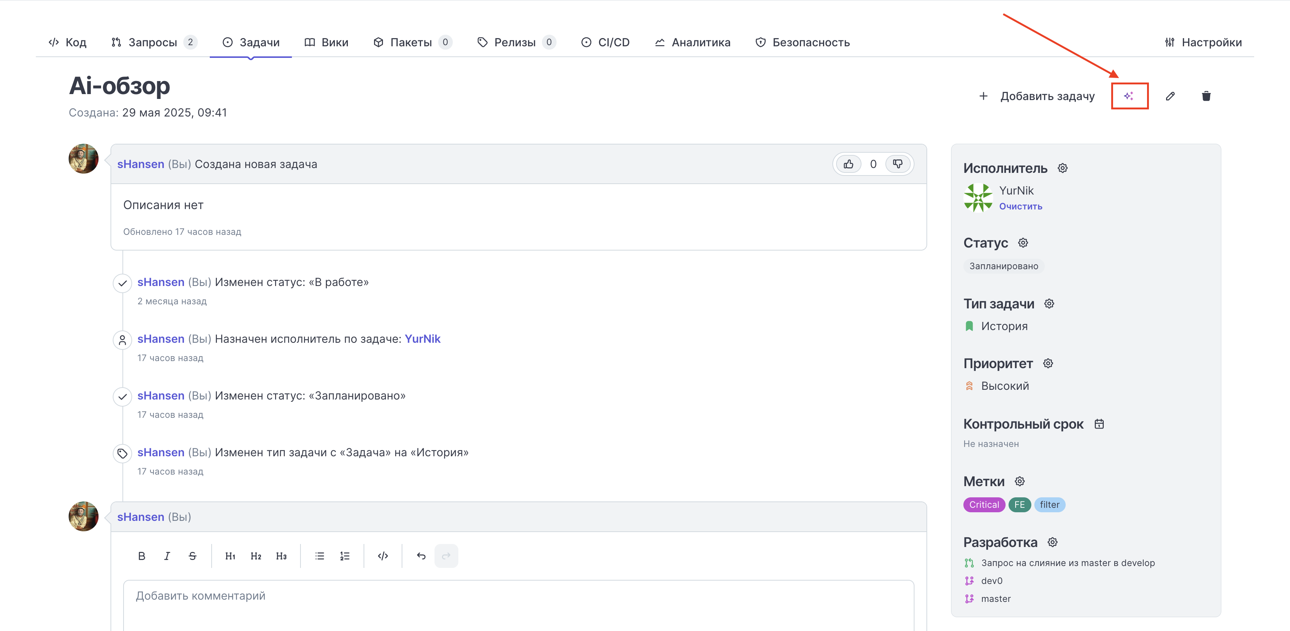
Task: Apply bold formatting in comment editor
Action: [x=142, y=556]
